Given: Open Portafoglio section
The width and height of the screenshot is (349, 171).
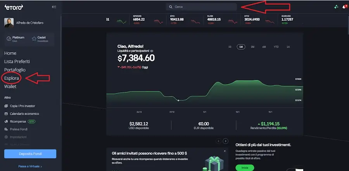Looking at the screenshot, I should coord(15,70).
